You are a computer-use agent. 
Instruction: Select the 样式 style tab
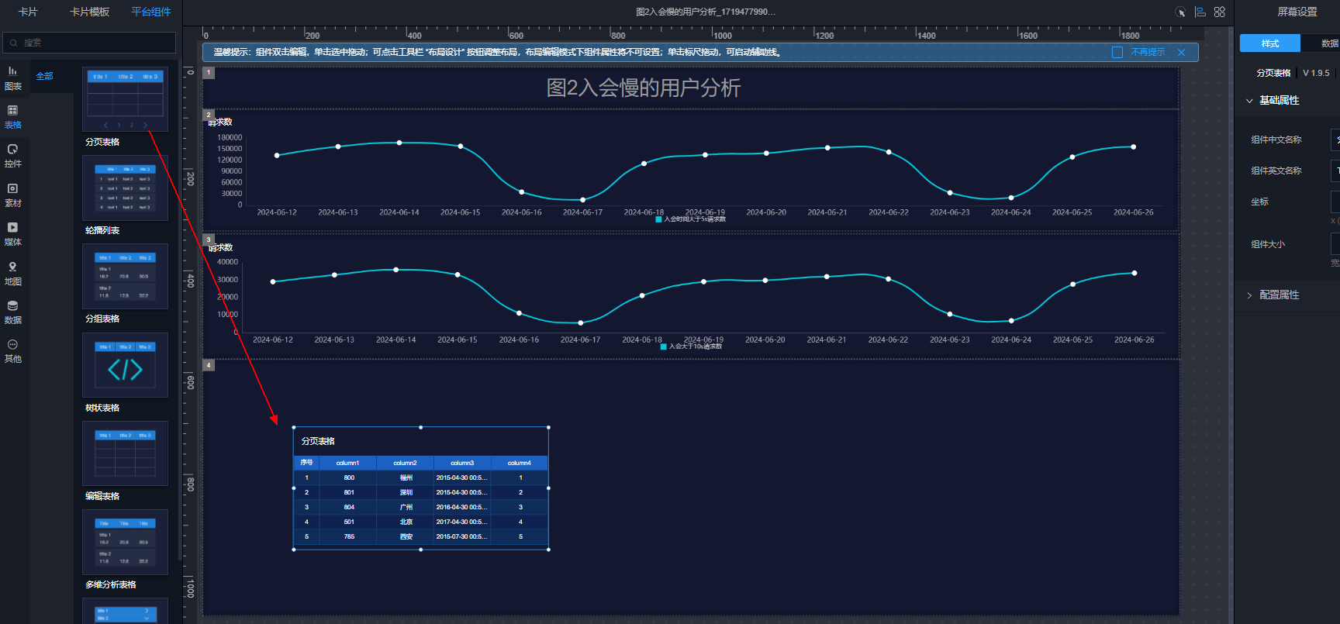(x=1269, y=43)
